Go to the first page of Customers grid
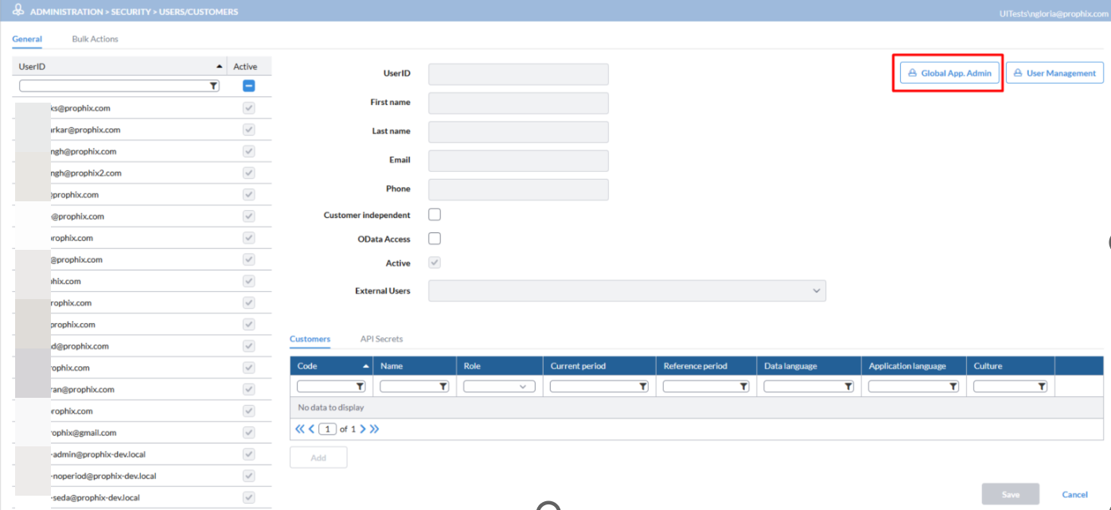 pos(300,429)
